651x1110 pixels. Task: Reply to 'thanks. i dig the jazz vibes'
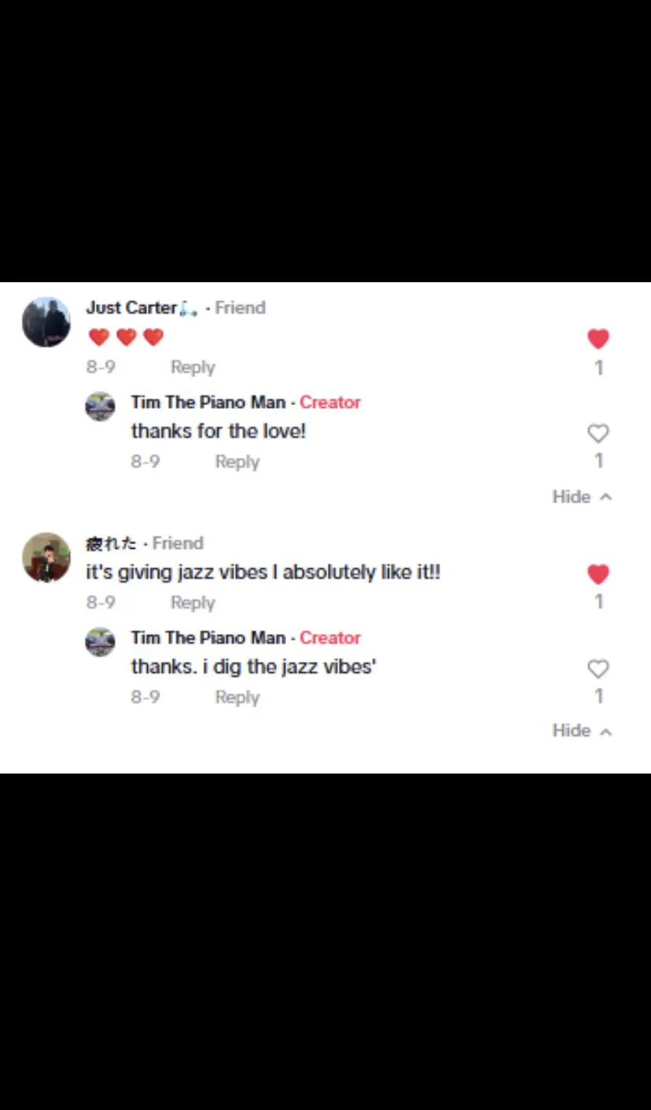pos(237,697)
